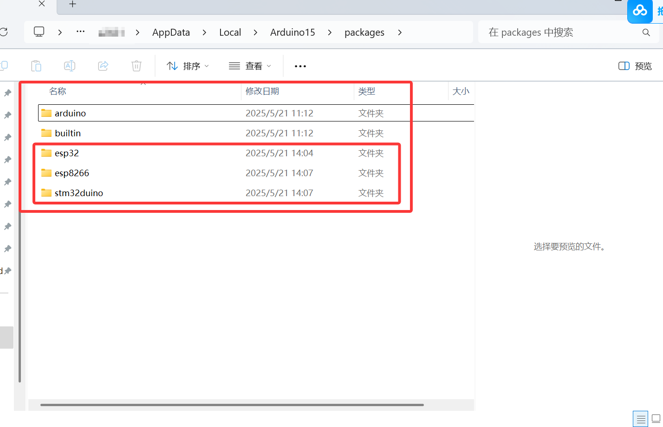Viewport: 663px width, 427px height.
Task: Click the delete trash icon
Action: (x=136, y=66)
